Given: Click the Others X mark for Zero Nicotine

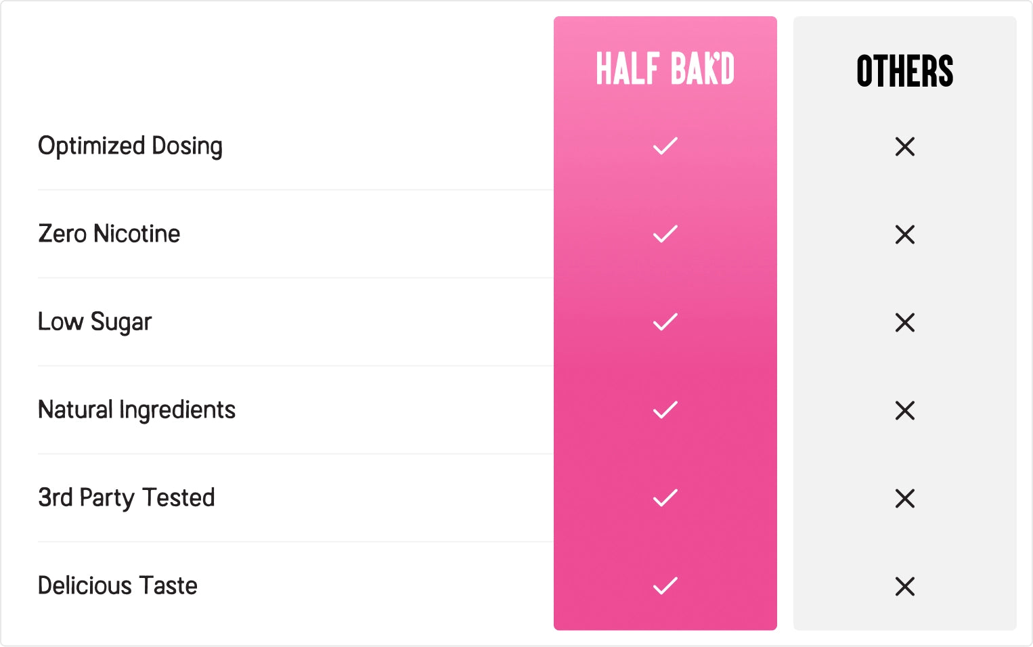Looking at the screenshot, I should point(904,234).
